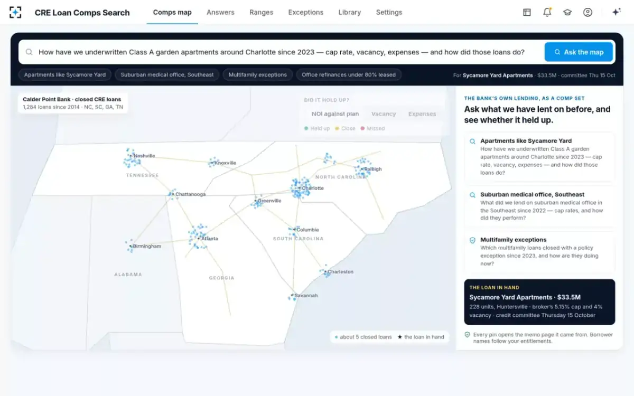
Task: Click the shield icon next to entitlements note
Action: coord(467,335)
